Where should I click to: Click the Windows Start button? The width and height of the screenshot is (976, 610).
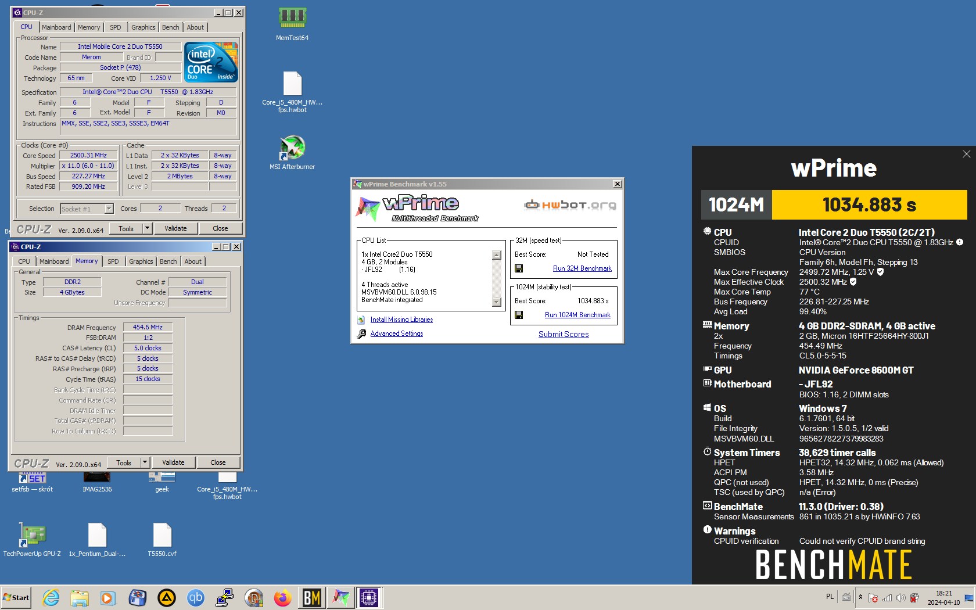[x=16, y=597]
